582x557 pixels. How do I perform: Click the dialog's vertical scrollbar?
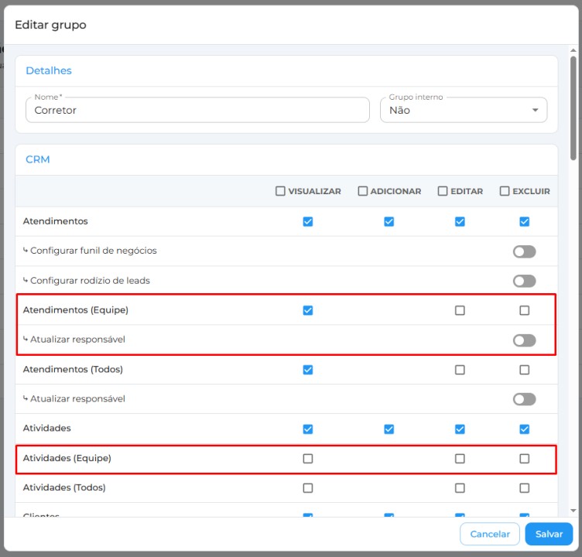click(573, 108)
